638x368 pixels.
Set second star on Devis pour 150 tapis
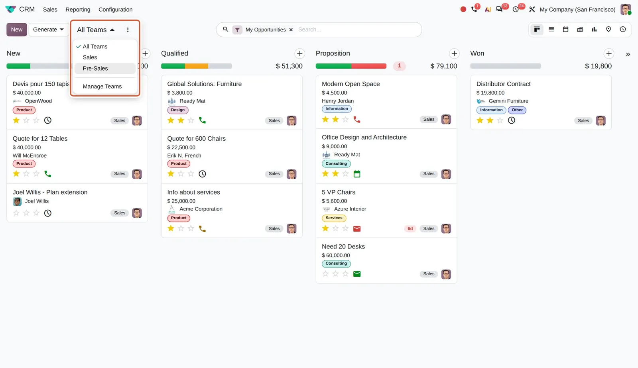pos(26,120)
